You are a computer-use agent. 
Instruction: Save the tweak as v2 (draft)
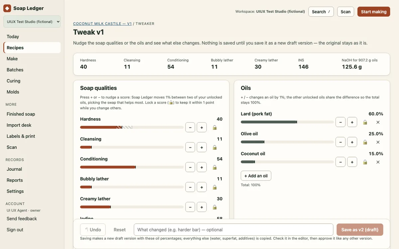tap(360, 230)
